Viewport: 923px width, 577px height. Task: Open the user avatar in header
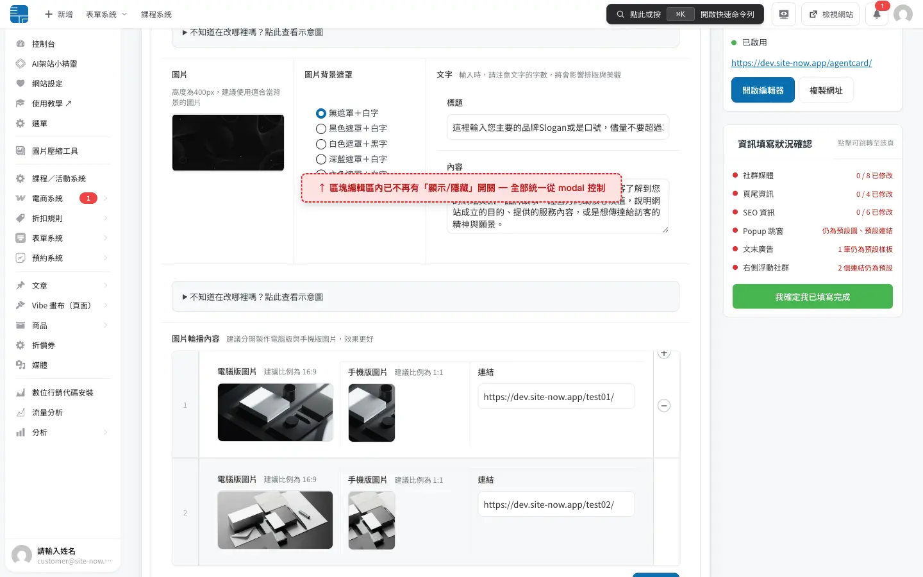coord(903,14)
